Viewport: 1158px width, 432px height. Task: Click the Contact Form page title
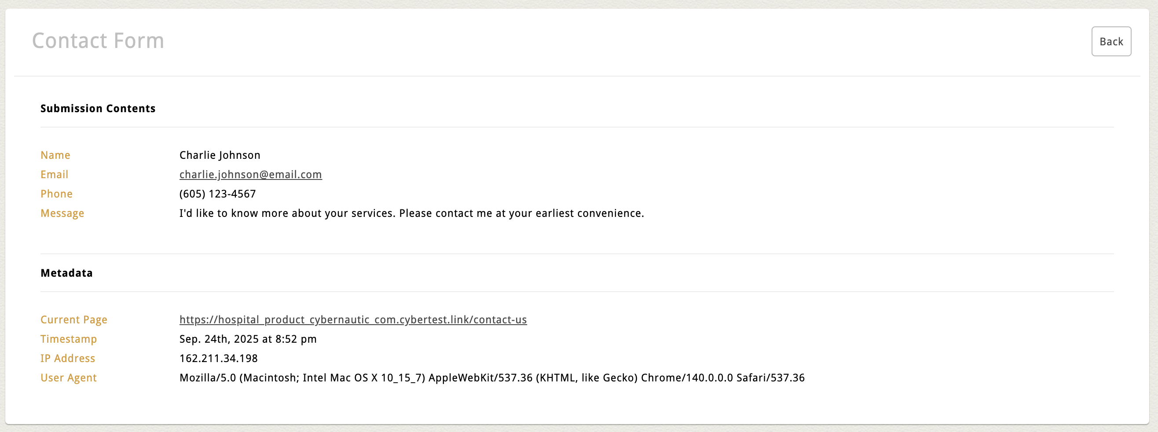click(x=98, y=40)
